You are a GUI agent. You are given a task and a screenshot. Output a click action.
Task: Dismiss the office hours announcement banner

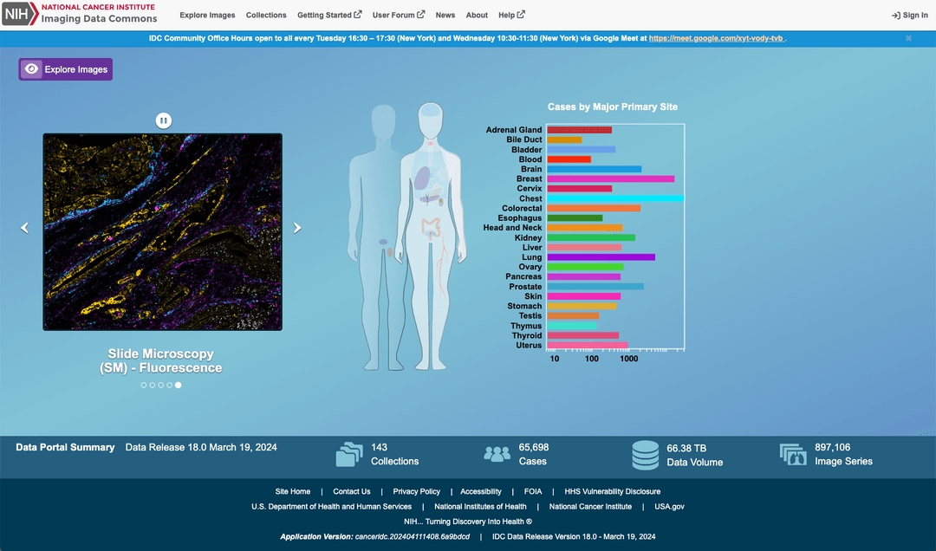point(908,38)
